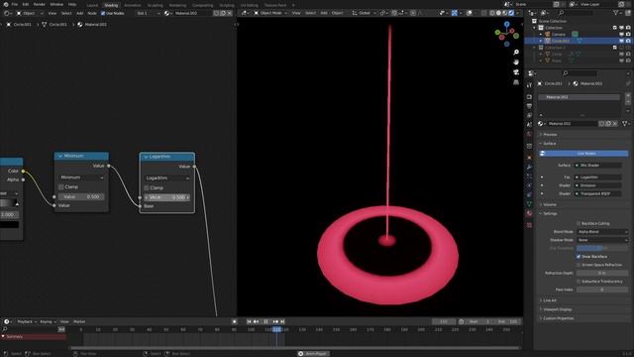Collapse the Settings panel
634x357 pixels.
click(x=550, y=214)
